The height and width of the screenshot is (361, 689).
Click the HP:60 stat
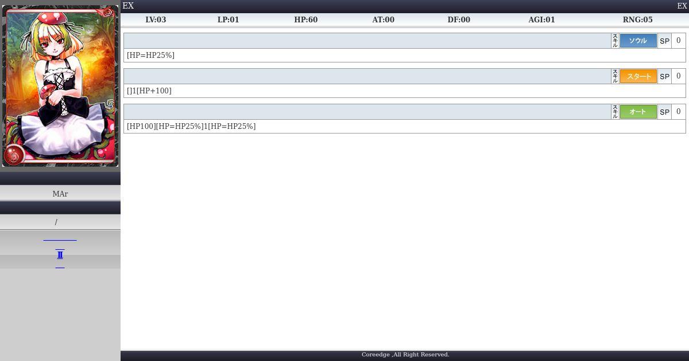305,19
